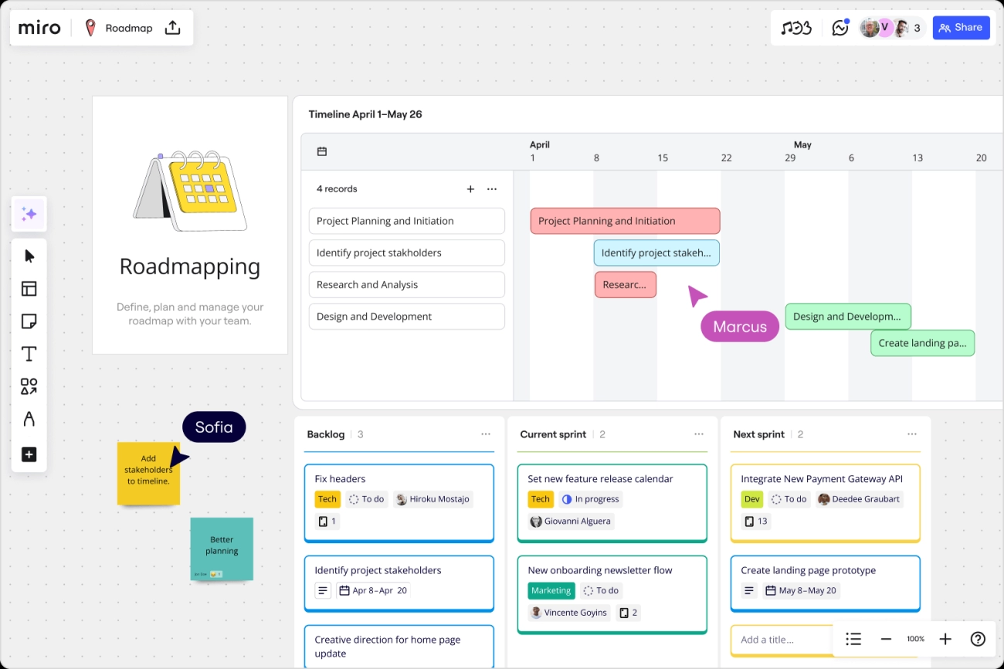Open more options for Current sprint column
The image size is (1004, 669).
click(699, 434)
